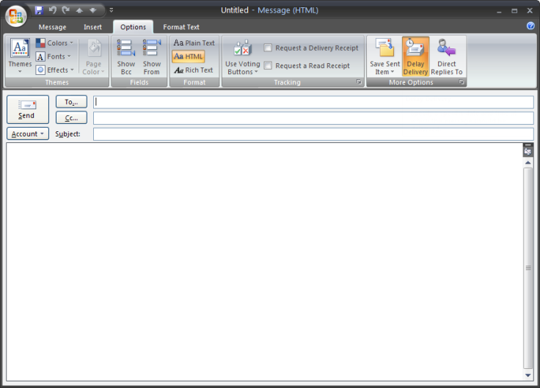Viewport: 540px width, 388px height.
Task: Switch to the Insert tab
Action: (x=92, y=27)
